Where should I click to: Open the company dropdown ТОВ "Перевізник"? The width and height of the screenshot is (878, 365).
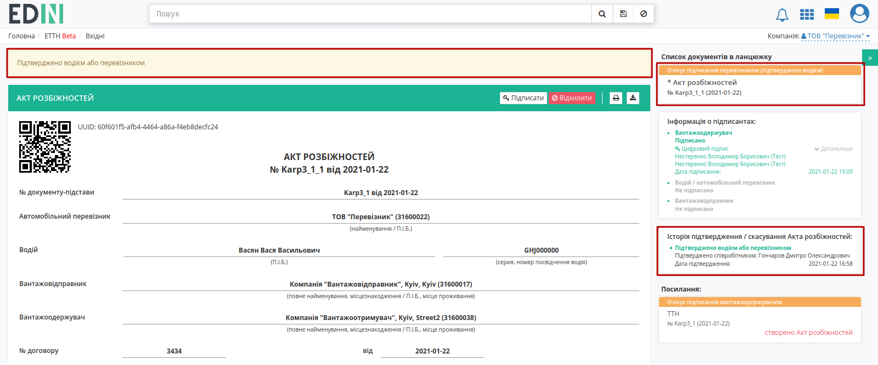tap(835, 36)
